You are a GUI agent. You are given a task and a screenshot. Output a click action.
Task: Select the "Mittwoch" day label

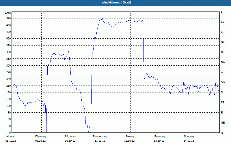[x=70, y=137]
